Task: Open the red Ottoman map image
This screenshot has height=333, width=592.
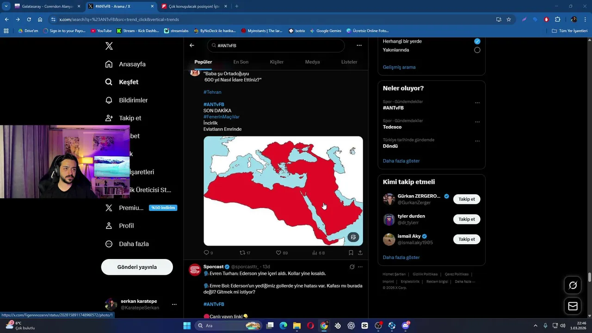Action: (x=283, y=191)
